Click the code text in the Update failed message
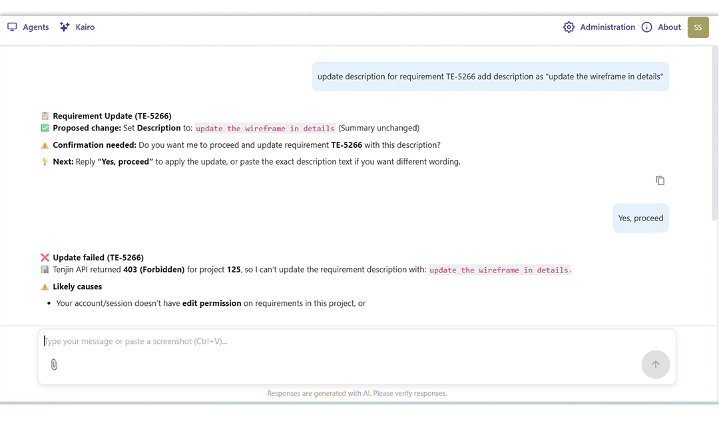This screenshot has width=719, height=421. point(499,270)
